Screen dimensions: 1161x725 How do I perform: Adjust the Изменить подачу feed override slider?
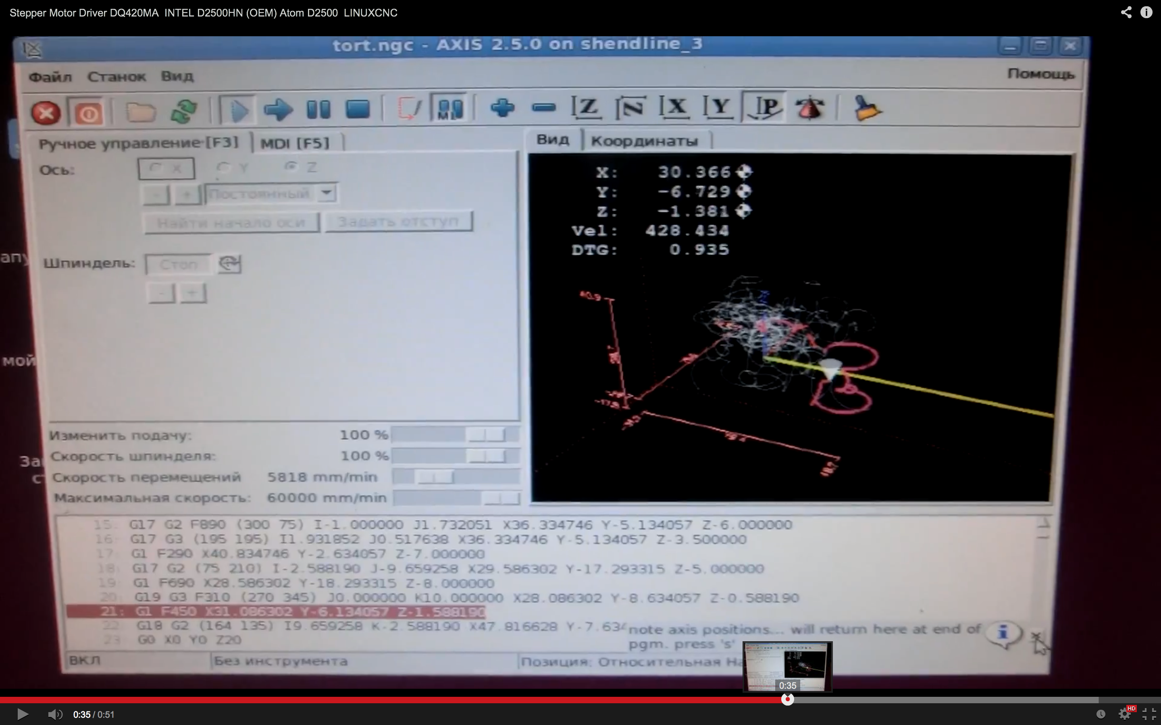tap(486, 435)
